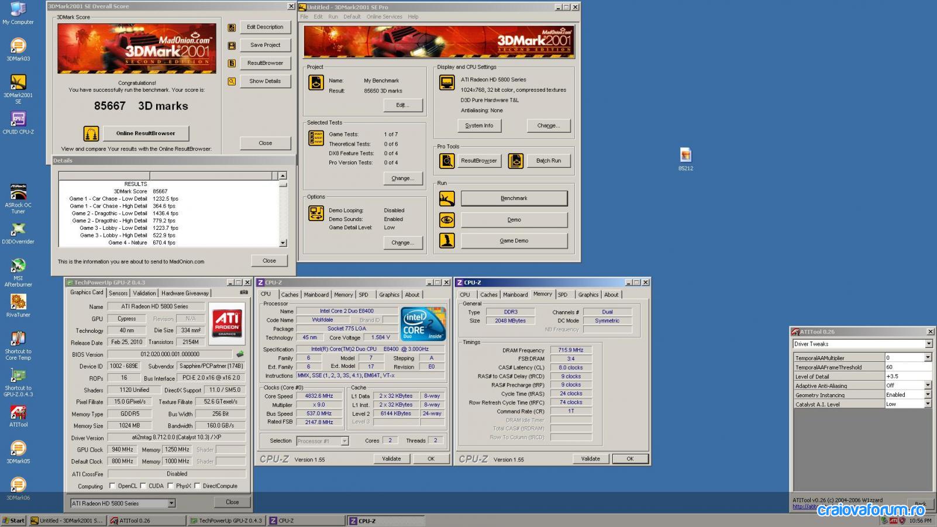Click OK in the right CPU-Z window

click(630, 459)
